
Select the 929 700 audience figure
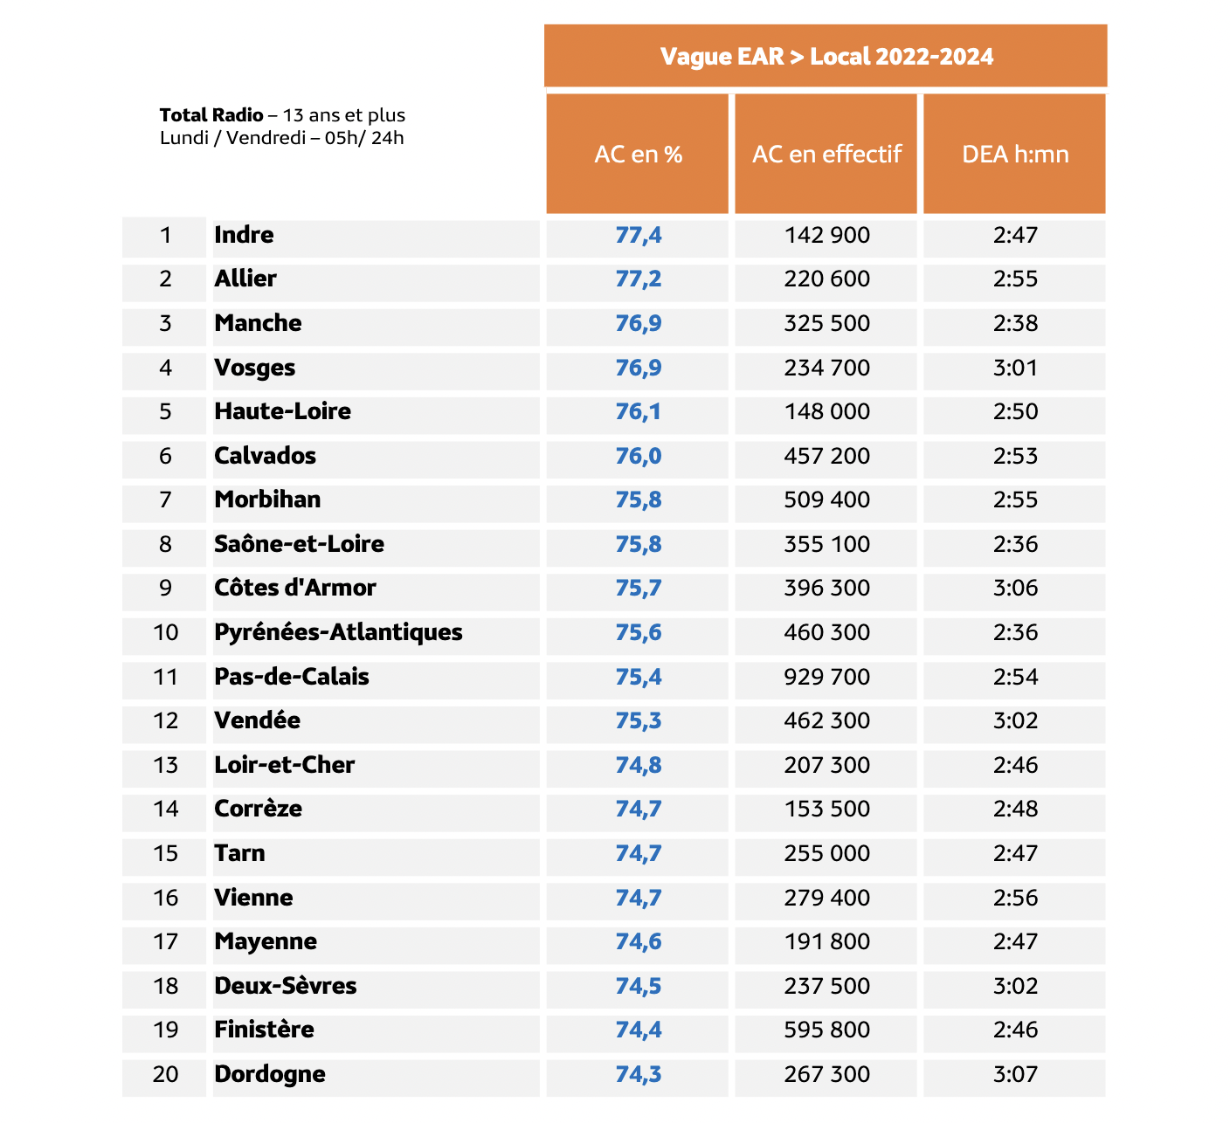[x=826, y=677]
